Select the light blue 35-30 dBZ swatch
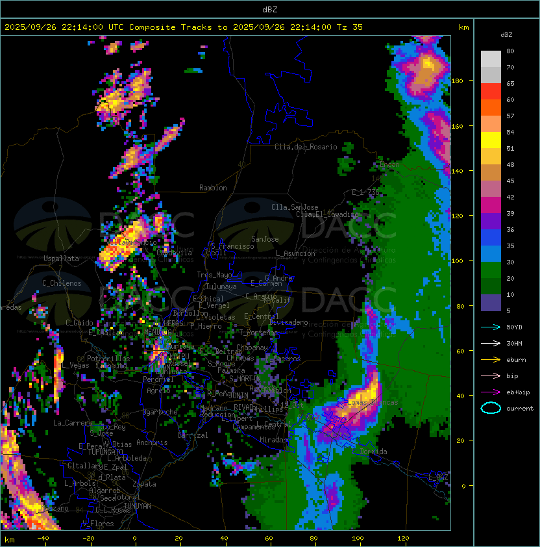Screen dimensions: 540x547 [x=491, y=254]
